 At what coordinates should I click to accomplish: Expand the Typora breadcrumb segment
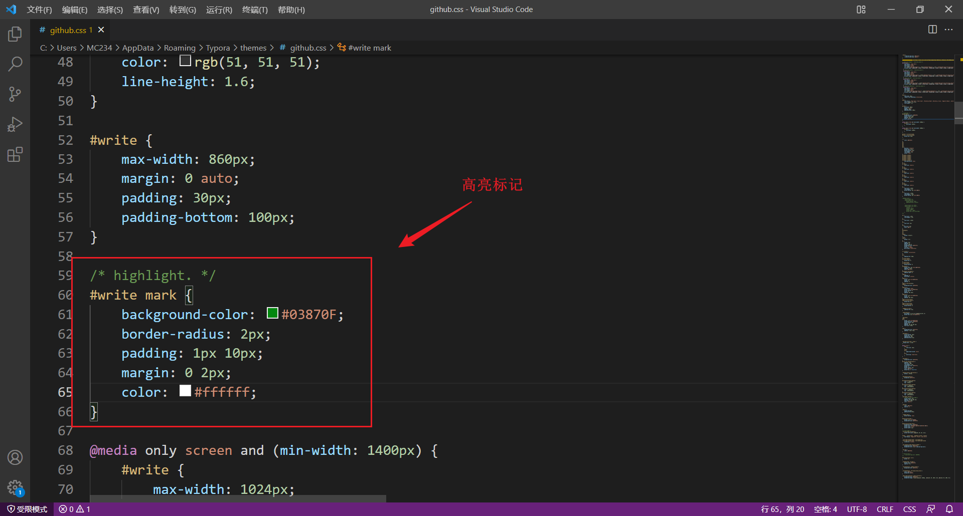pos(218,48)
